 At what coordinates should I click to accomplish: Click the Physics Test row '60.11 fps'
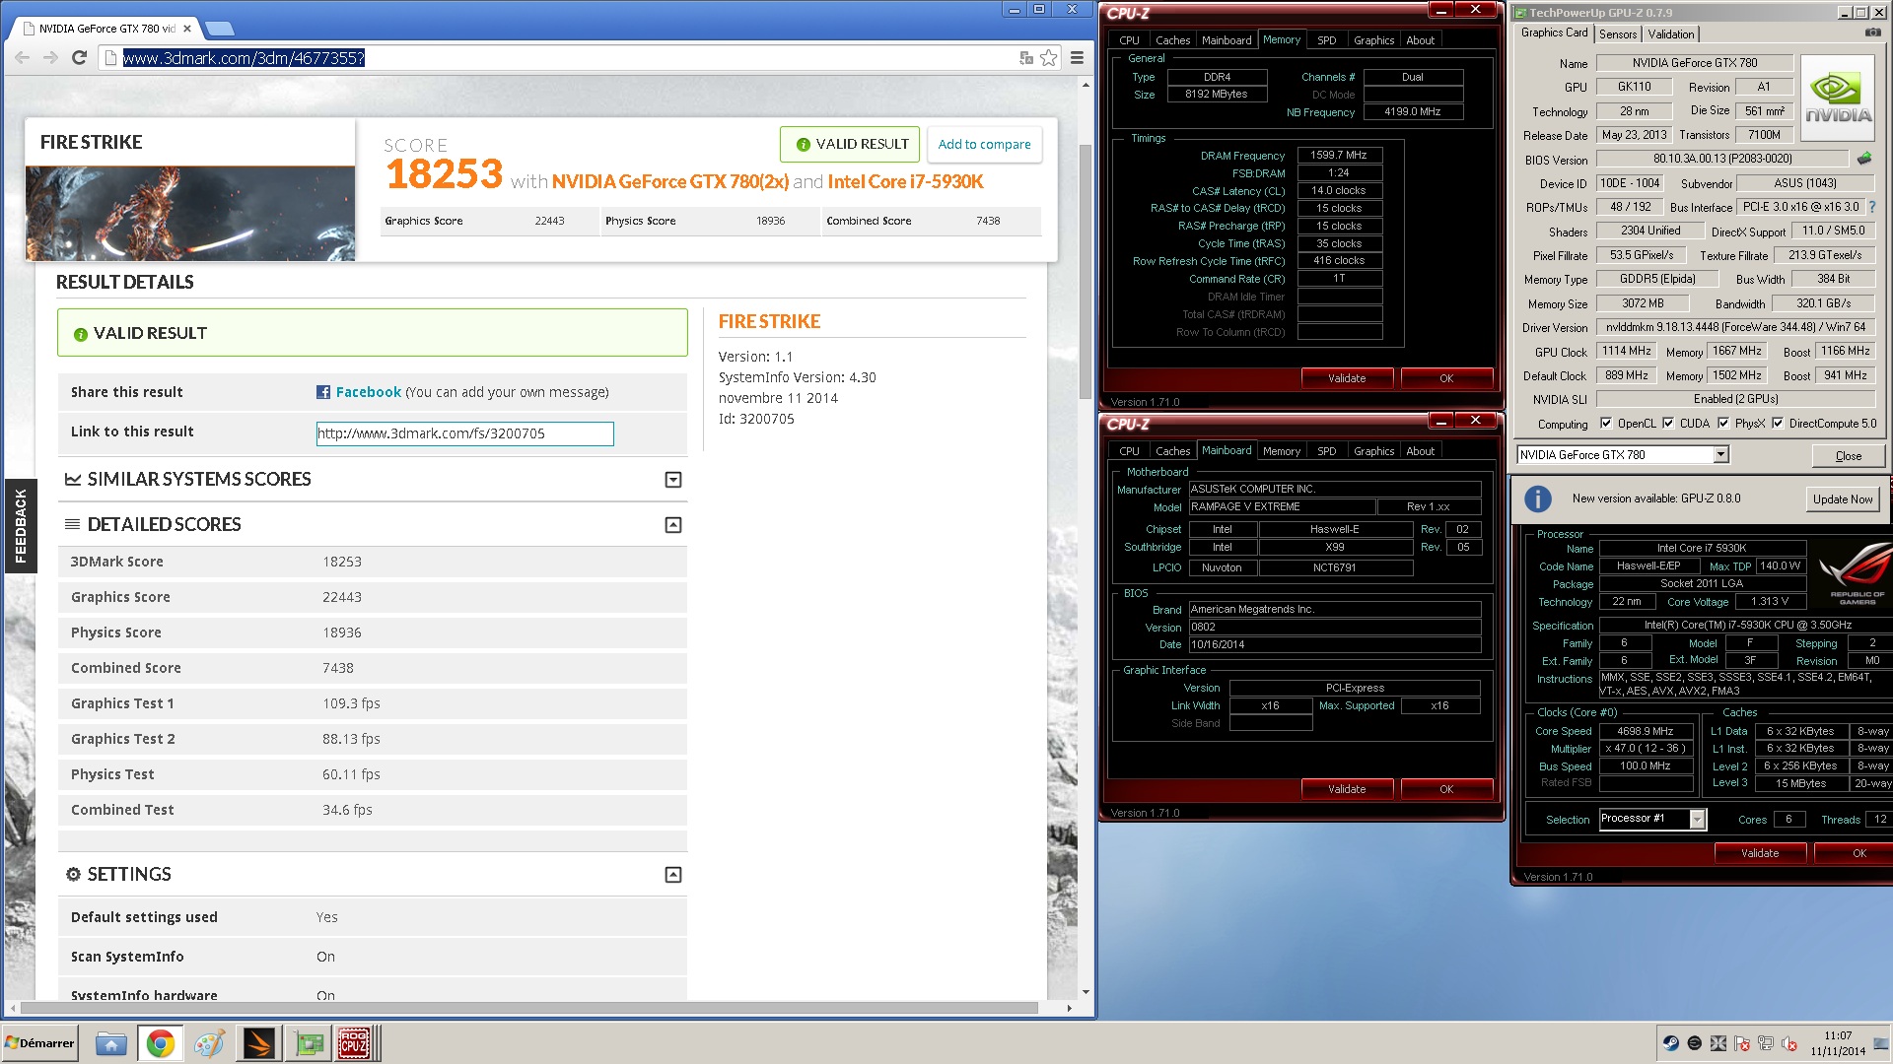pyautogui.click(x=351, y=774)
